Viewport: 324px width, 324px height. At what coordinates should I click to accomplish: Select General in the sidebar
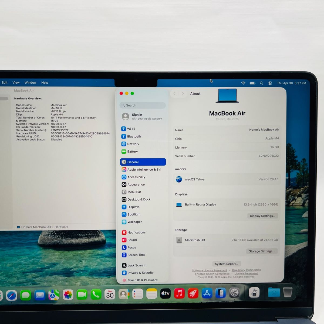pyautogui.click(x=143, y=162)
